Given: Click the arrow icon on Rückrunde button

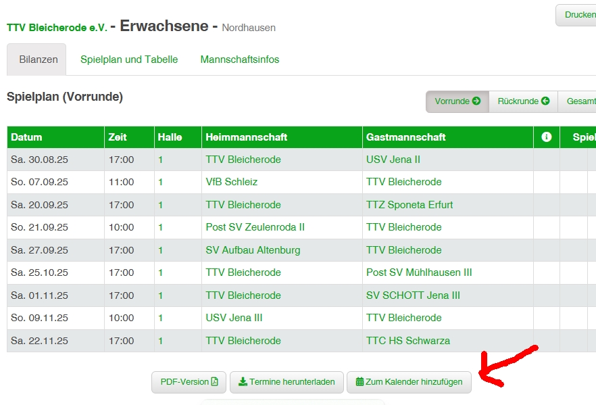Looking at the screenshot, I should (545, 101).
